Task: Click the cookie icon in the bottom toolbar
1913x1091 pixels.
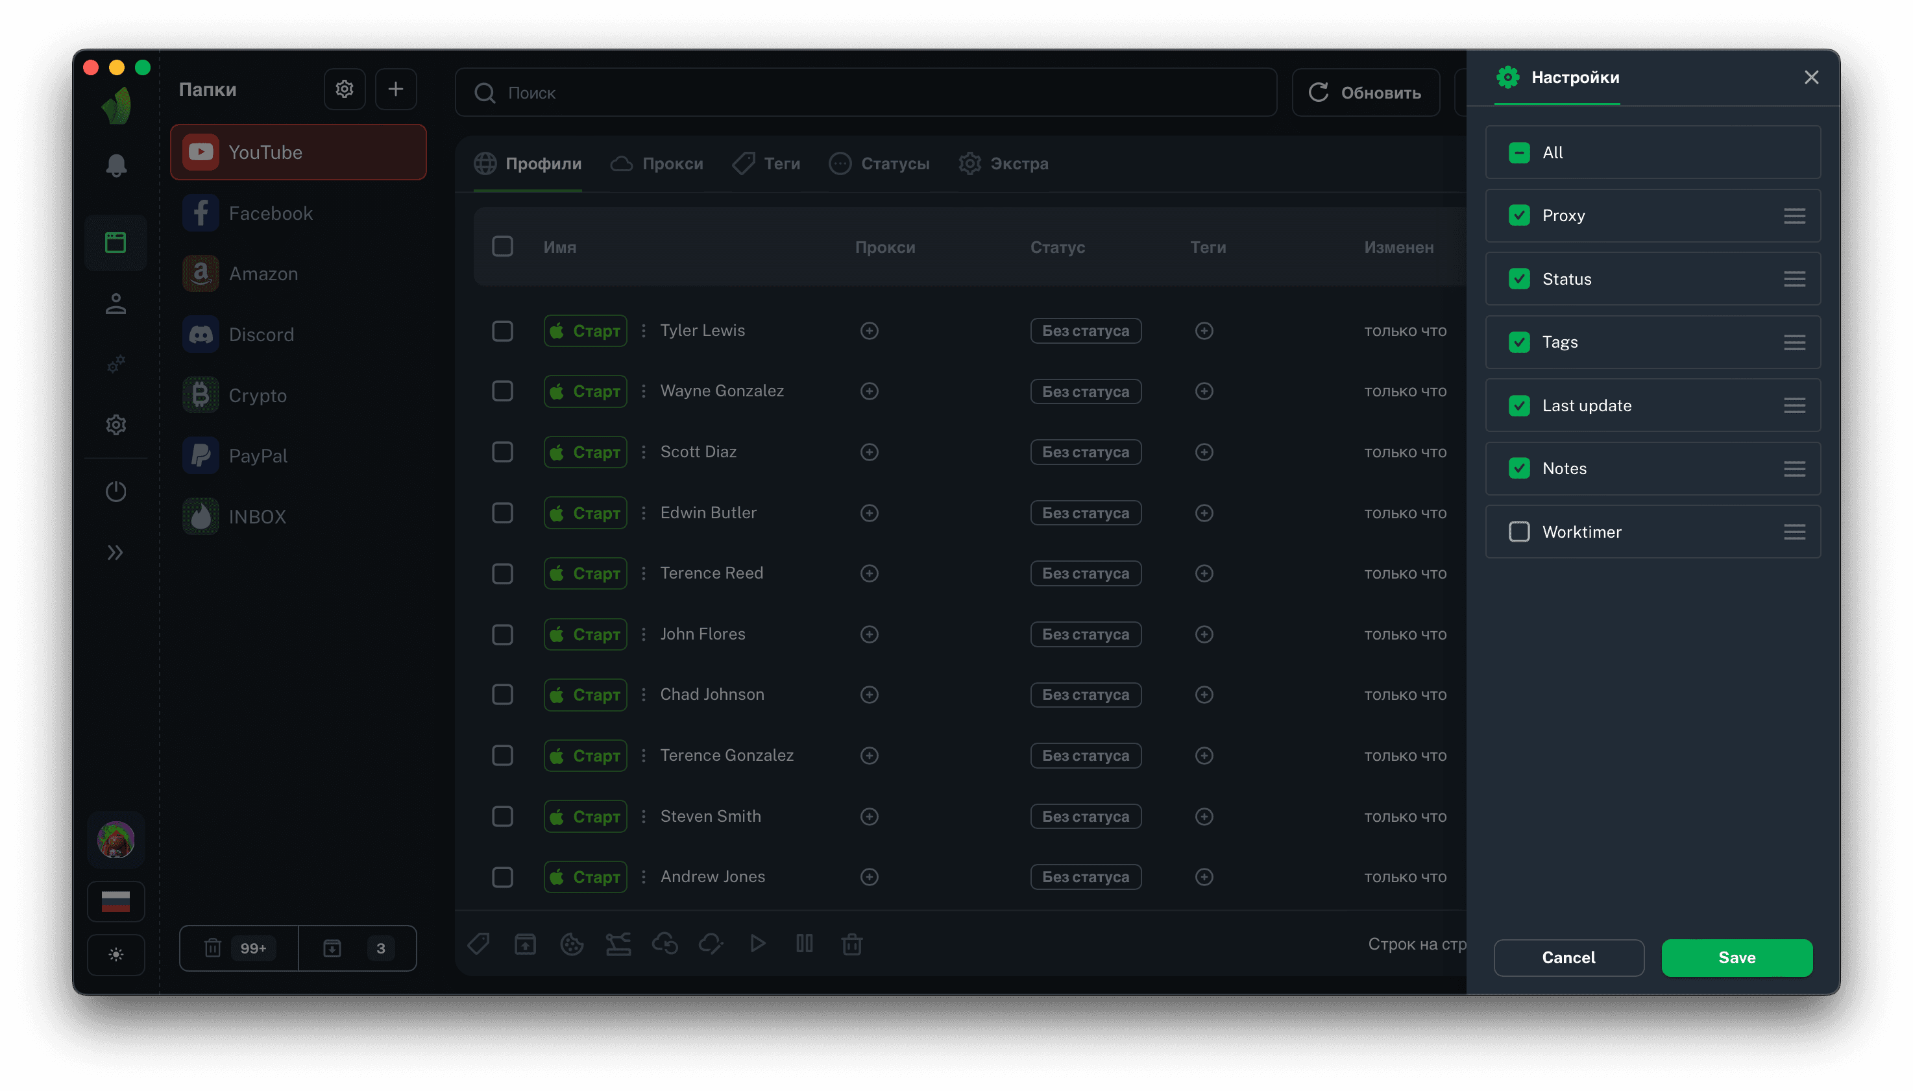Action: (571, 944)
